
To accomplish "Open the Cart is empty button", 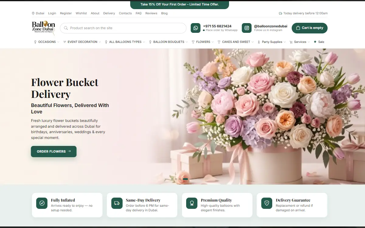I will pyautogui.click(x=310, y=28).
